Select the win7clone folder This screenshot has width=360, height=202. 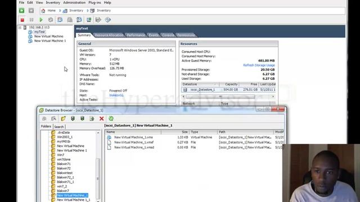click(x=64, y=159)
